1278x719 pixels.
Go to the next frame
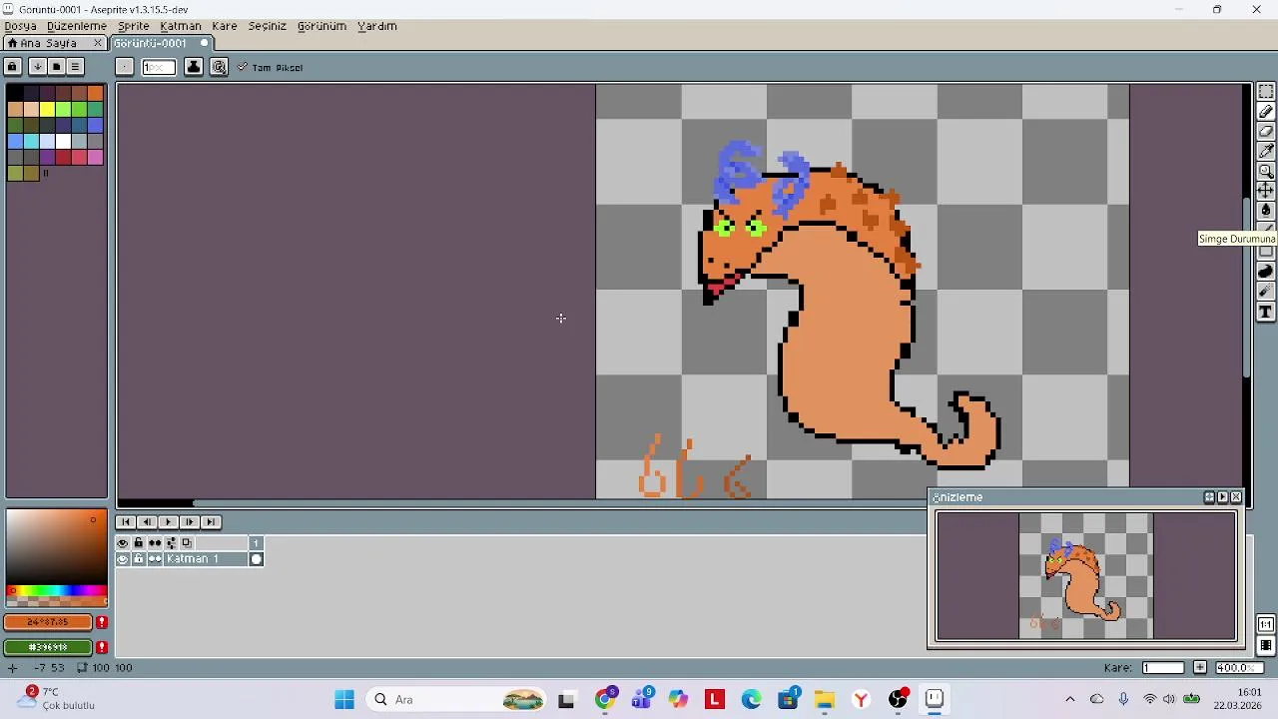189,522
